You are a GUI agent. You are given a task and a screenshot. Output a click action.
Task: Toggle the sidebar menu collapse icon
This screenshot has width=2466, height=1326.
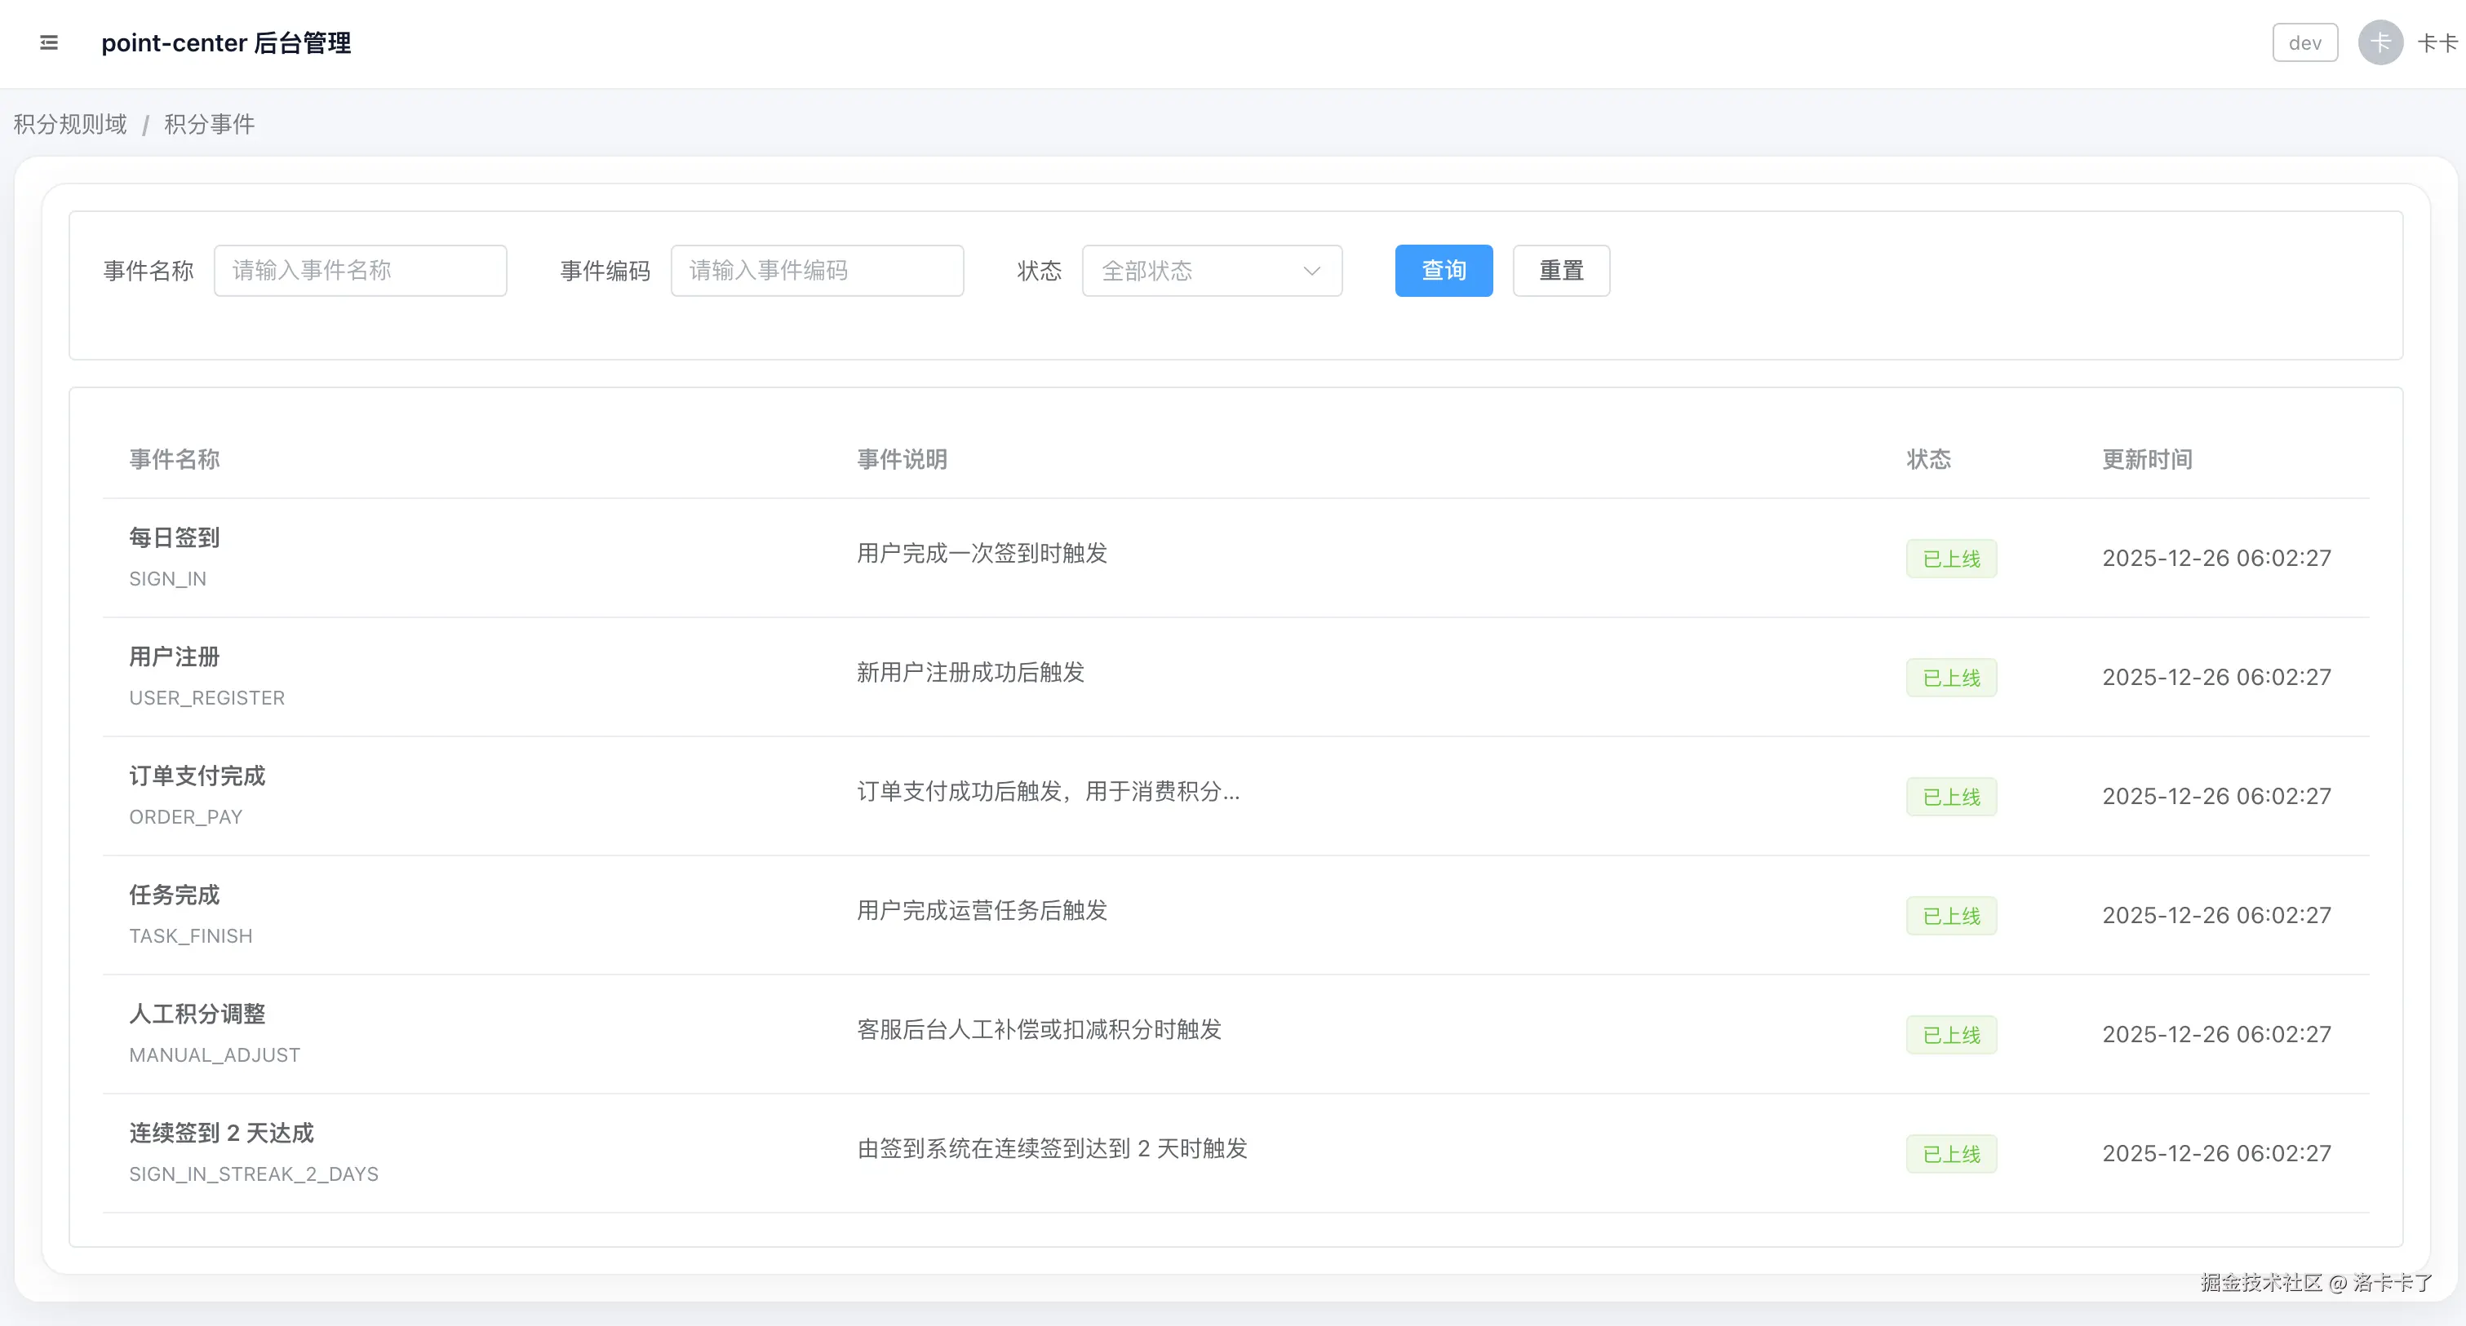tap(49, 43)
